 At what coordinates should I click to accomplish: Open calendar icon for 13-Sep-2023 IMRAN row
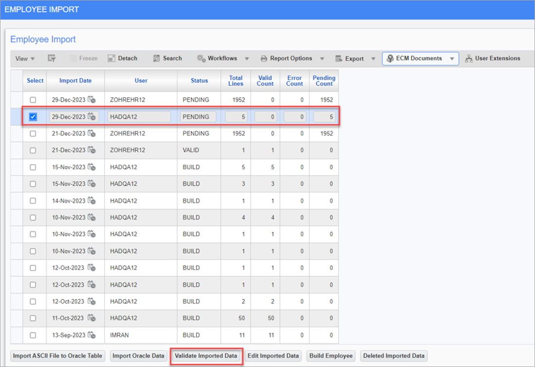tap(92, 335)
